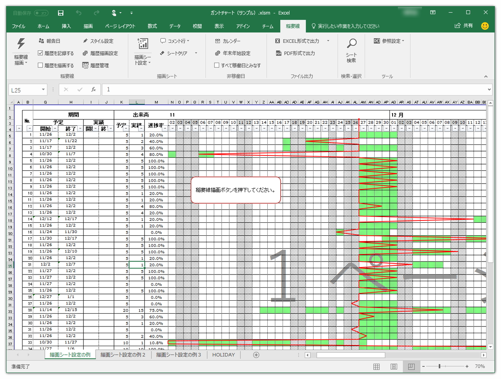Viewport: 501px width, 379px height.
Task: Switch to the ページレイアウト tab
Action: [x=120, y=26]
